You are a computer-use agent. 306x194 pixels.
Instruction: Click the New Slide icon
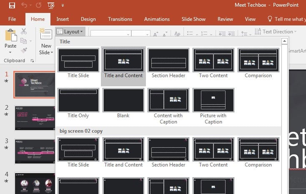pos(46,35)
